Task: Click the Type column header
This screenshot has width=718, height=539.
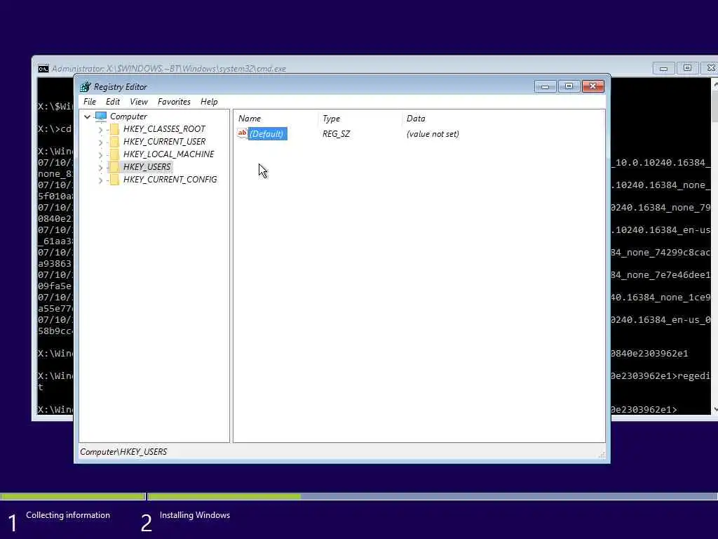Action: [x=331, y=118]
